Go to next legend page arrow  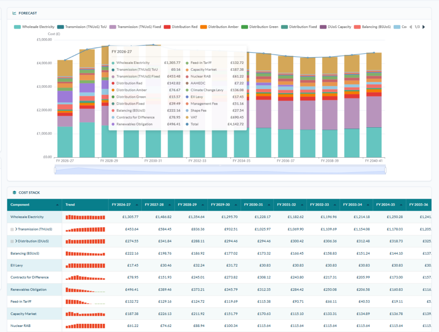pyautogui.click(x=424, y=27)
